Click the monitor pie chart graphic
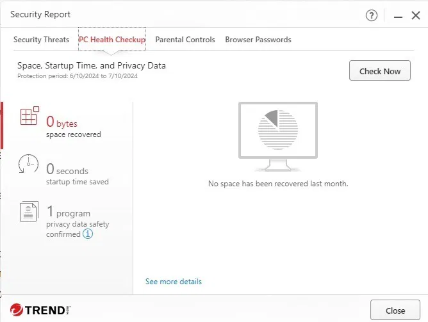 pyautogui.click(x=278, y=136)
